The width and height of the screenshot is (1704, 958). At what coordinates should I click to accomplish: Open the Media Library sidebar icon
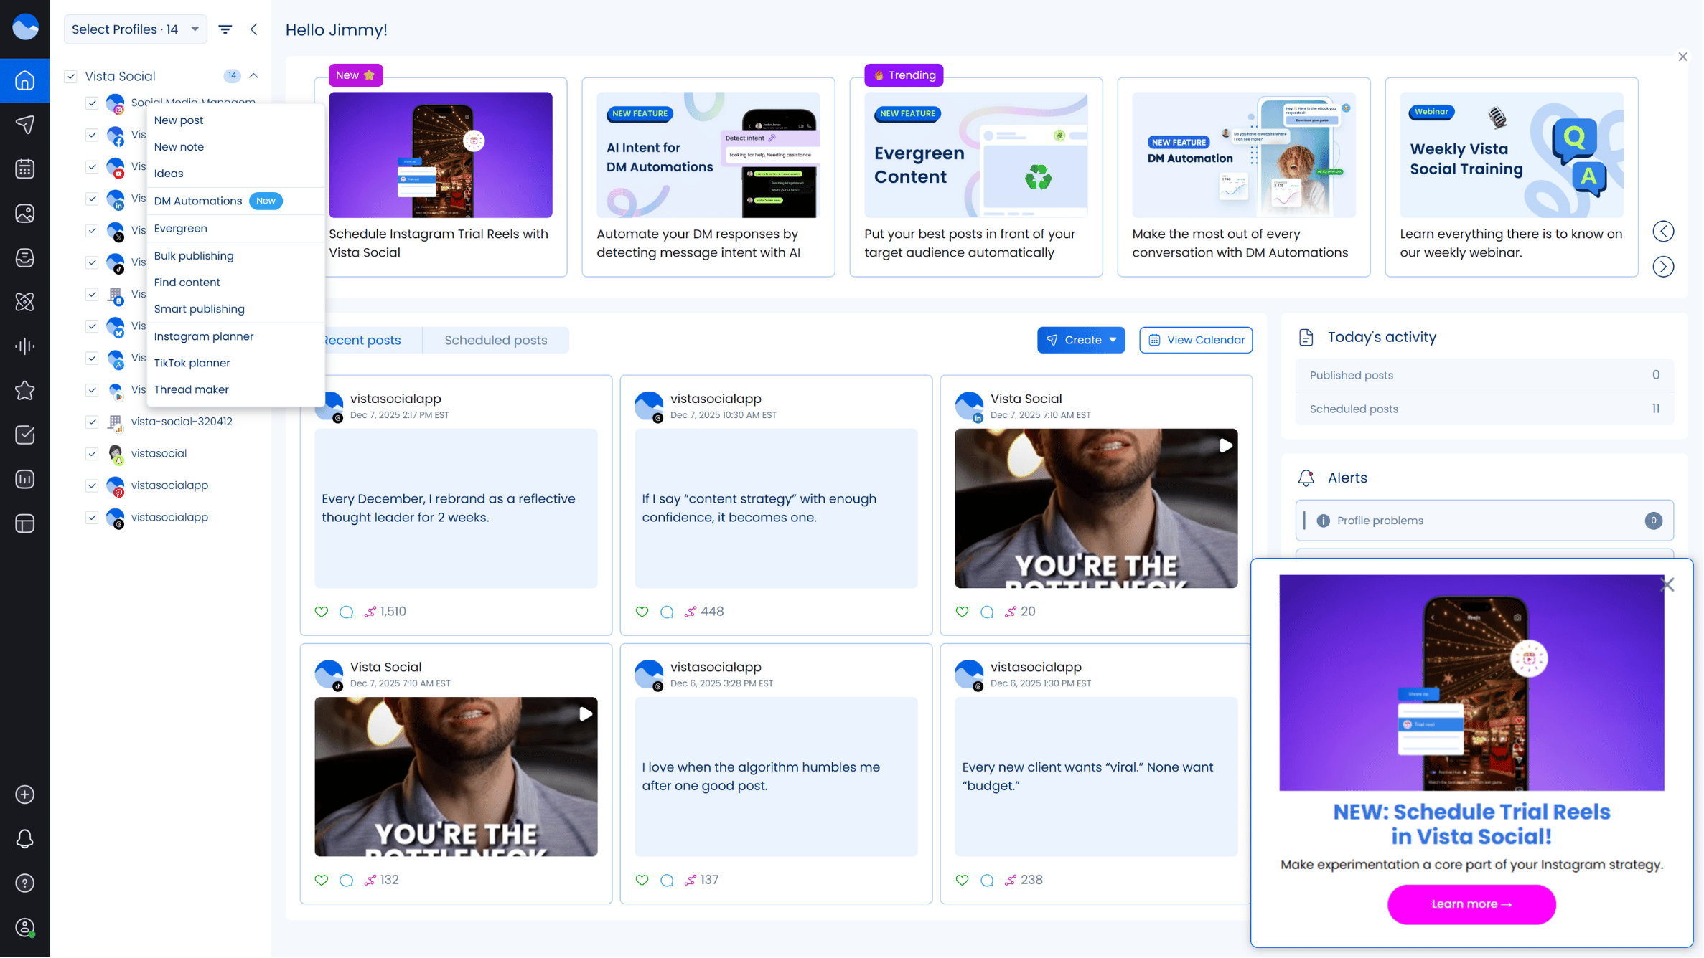coord(25,214)
